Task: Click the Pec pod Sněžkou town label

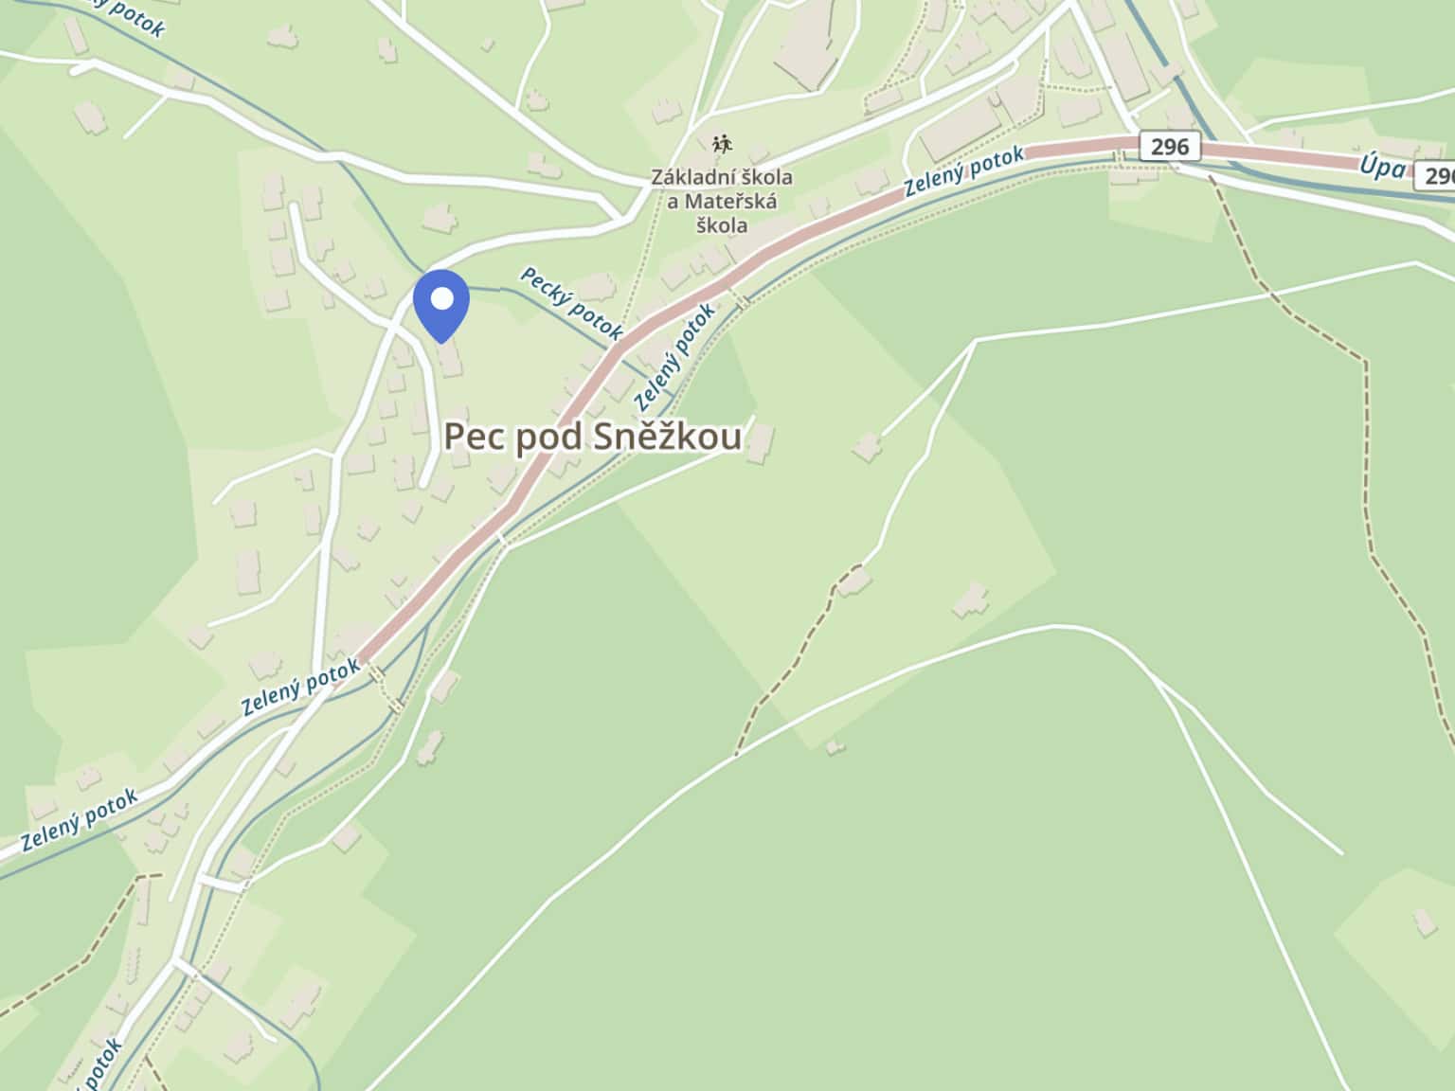Action: pyautogui.click(x=593, y=437)
